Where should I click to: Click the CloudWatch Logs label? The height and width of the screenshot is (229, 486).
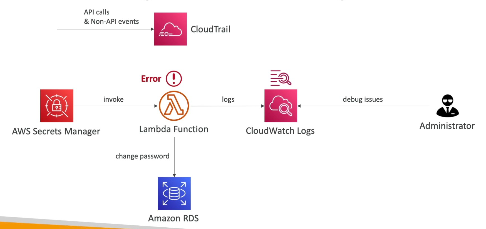(280, 131)
